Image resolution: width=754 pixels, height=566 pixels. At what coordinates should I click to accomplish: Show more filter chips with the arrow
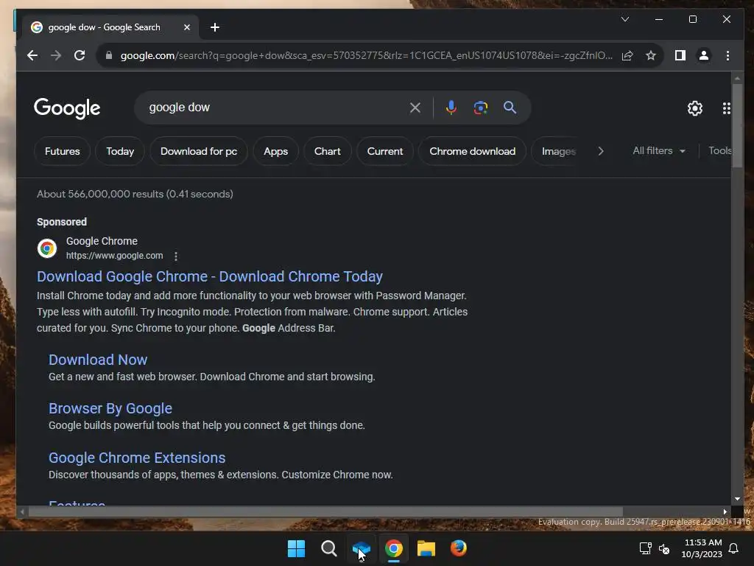601,151
